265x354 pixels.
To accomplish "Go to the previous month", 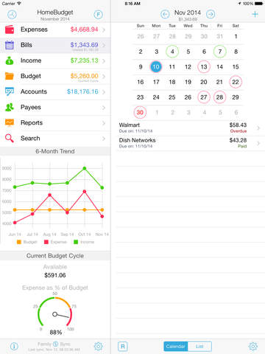I will [165, 14].
